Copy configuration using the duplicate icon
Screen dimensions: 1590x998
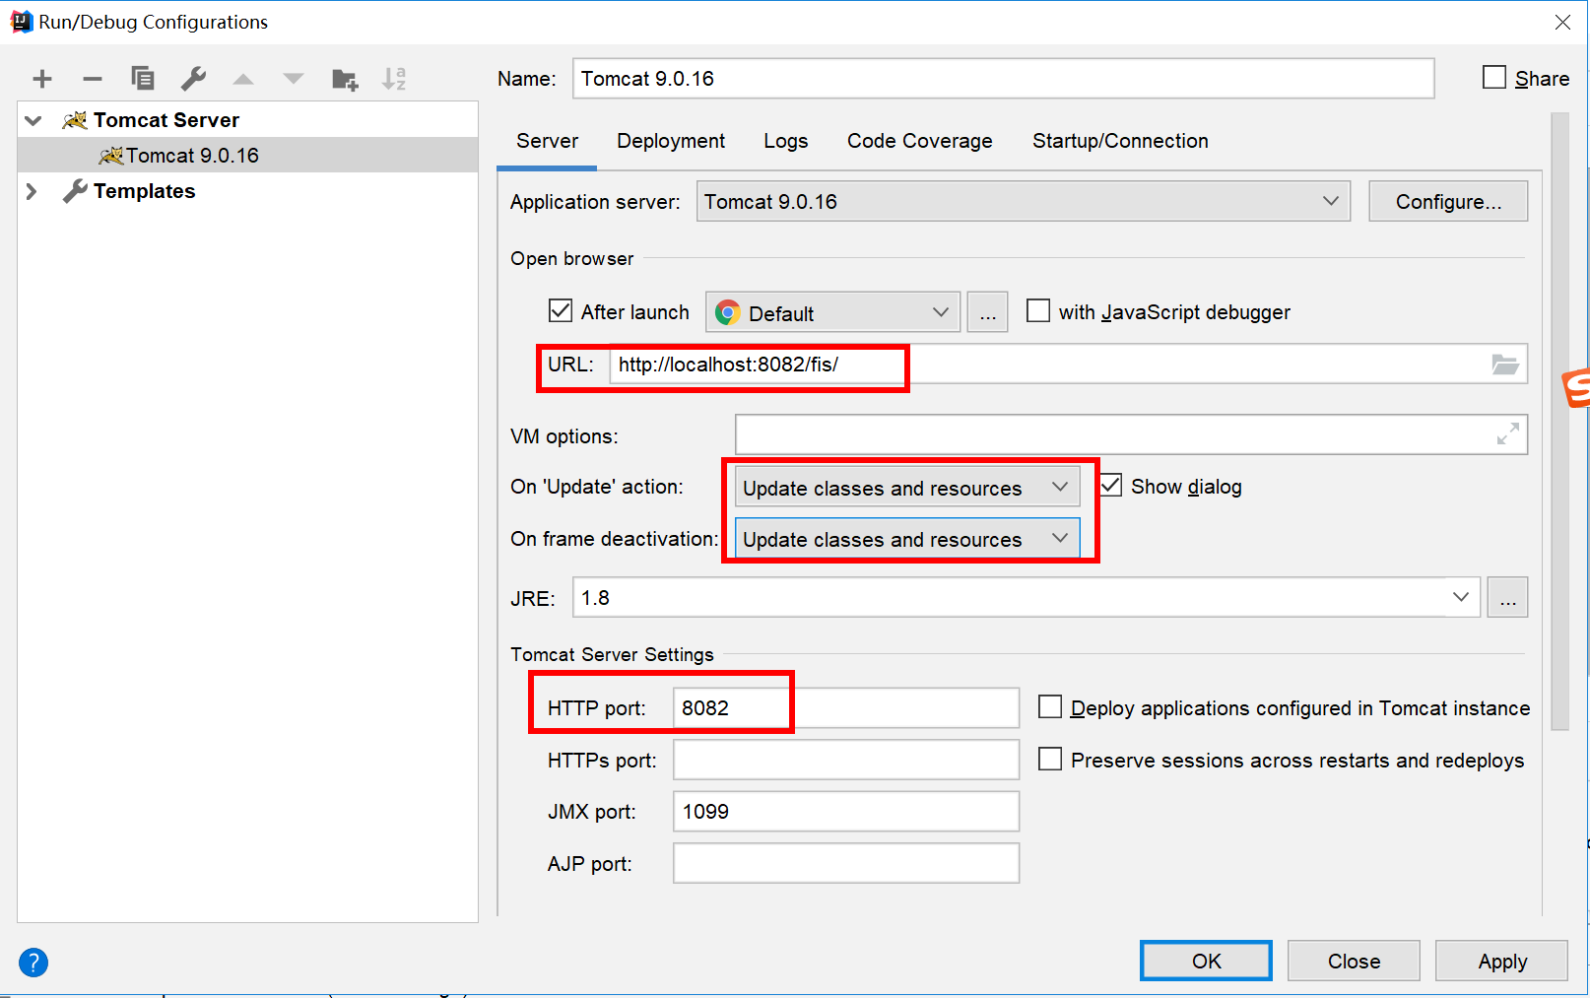pyautogui.click(x=143, y=79)
